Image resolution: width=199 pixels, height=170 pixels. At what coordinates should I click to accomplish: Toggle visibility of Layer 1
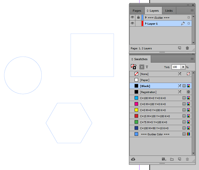coord(132,24)
